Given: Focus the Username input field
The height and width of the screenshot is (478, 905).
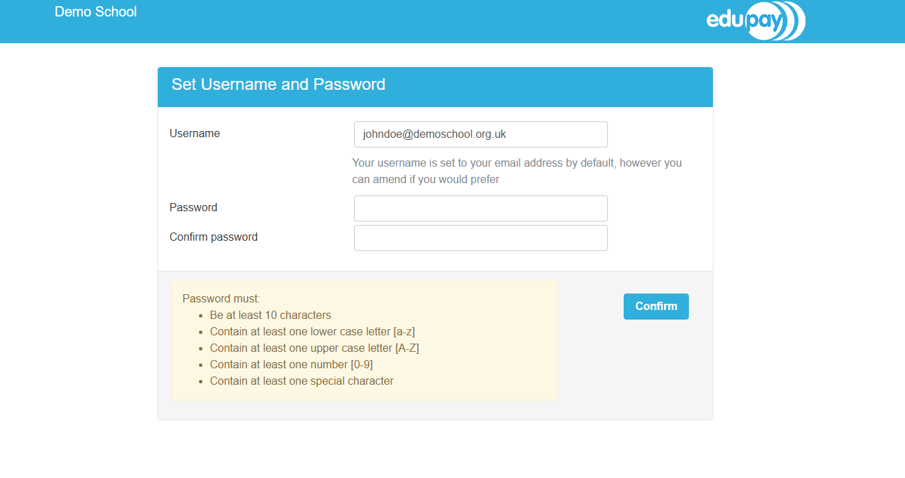Looking at the screenshot, I should click(x=480, y=134).
